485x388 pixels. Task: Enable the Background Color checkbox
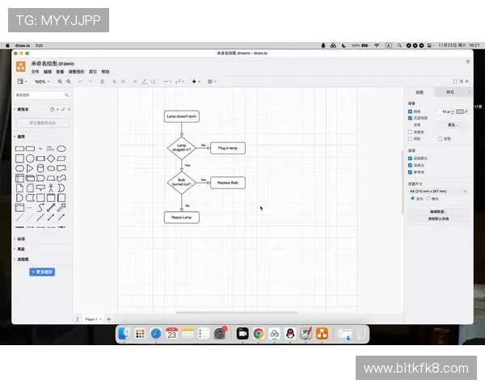point(410,132)
